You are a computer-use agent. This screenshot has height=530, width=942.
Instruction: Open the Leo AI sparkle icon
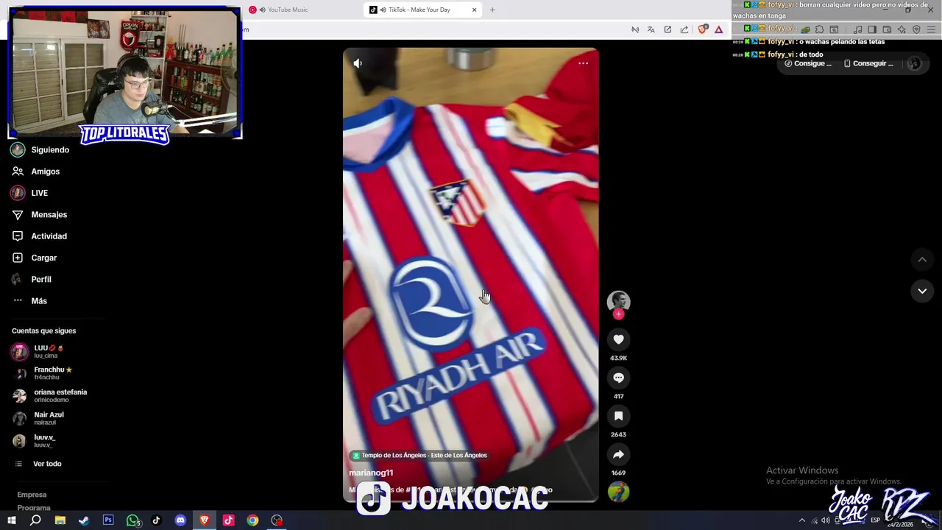tap(902, 29)
